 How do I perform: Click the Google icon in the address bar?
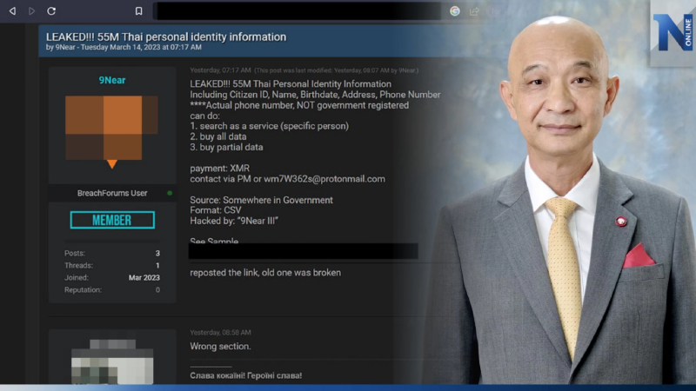point(455,11)
